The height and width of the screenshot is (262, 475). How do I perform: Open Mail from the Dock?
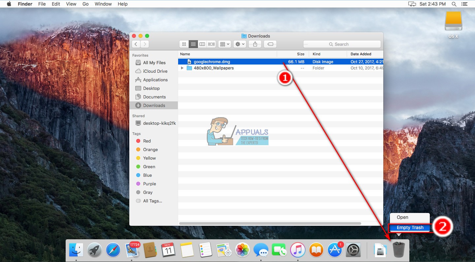click(132, 250)
